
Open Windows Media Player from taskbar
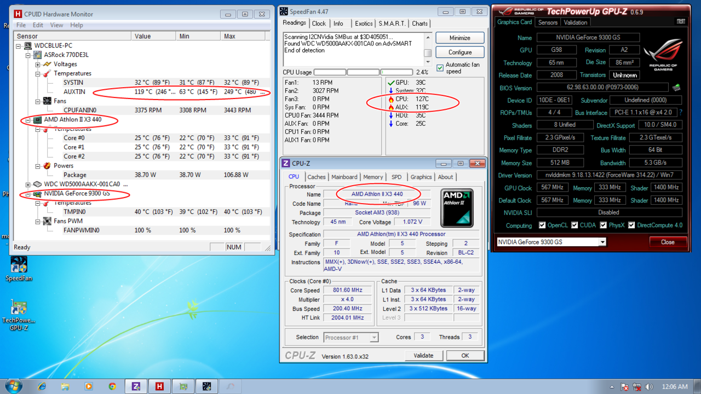[x=89, y=386]
